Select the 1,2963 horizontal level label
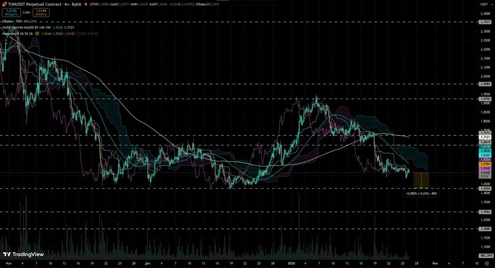The image size is (495, 268). tap(485, 212)
